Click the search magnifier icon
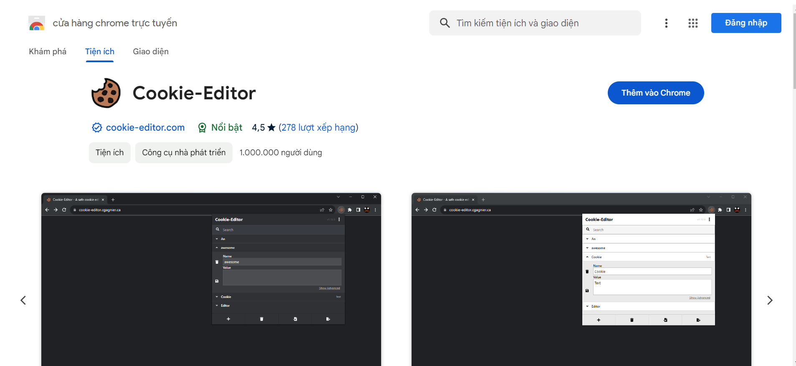 [x=445, y=23]
